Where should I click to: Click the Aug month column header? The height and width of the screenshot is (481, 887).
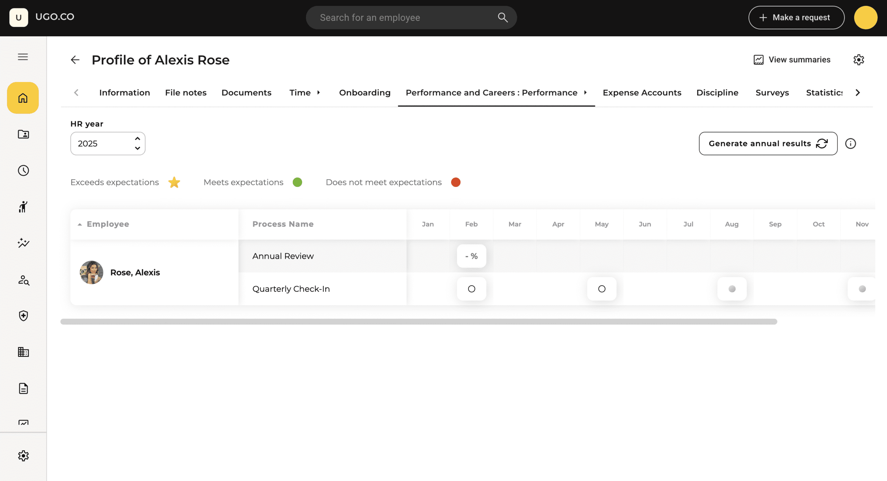tap(731, 224)
